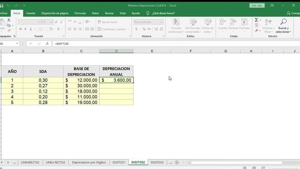This screenshot has height=169, width=300.
Task: Click the Cut scissors icon
Action: click(x=9, y=20)
